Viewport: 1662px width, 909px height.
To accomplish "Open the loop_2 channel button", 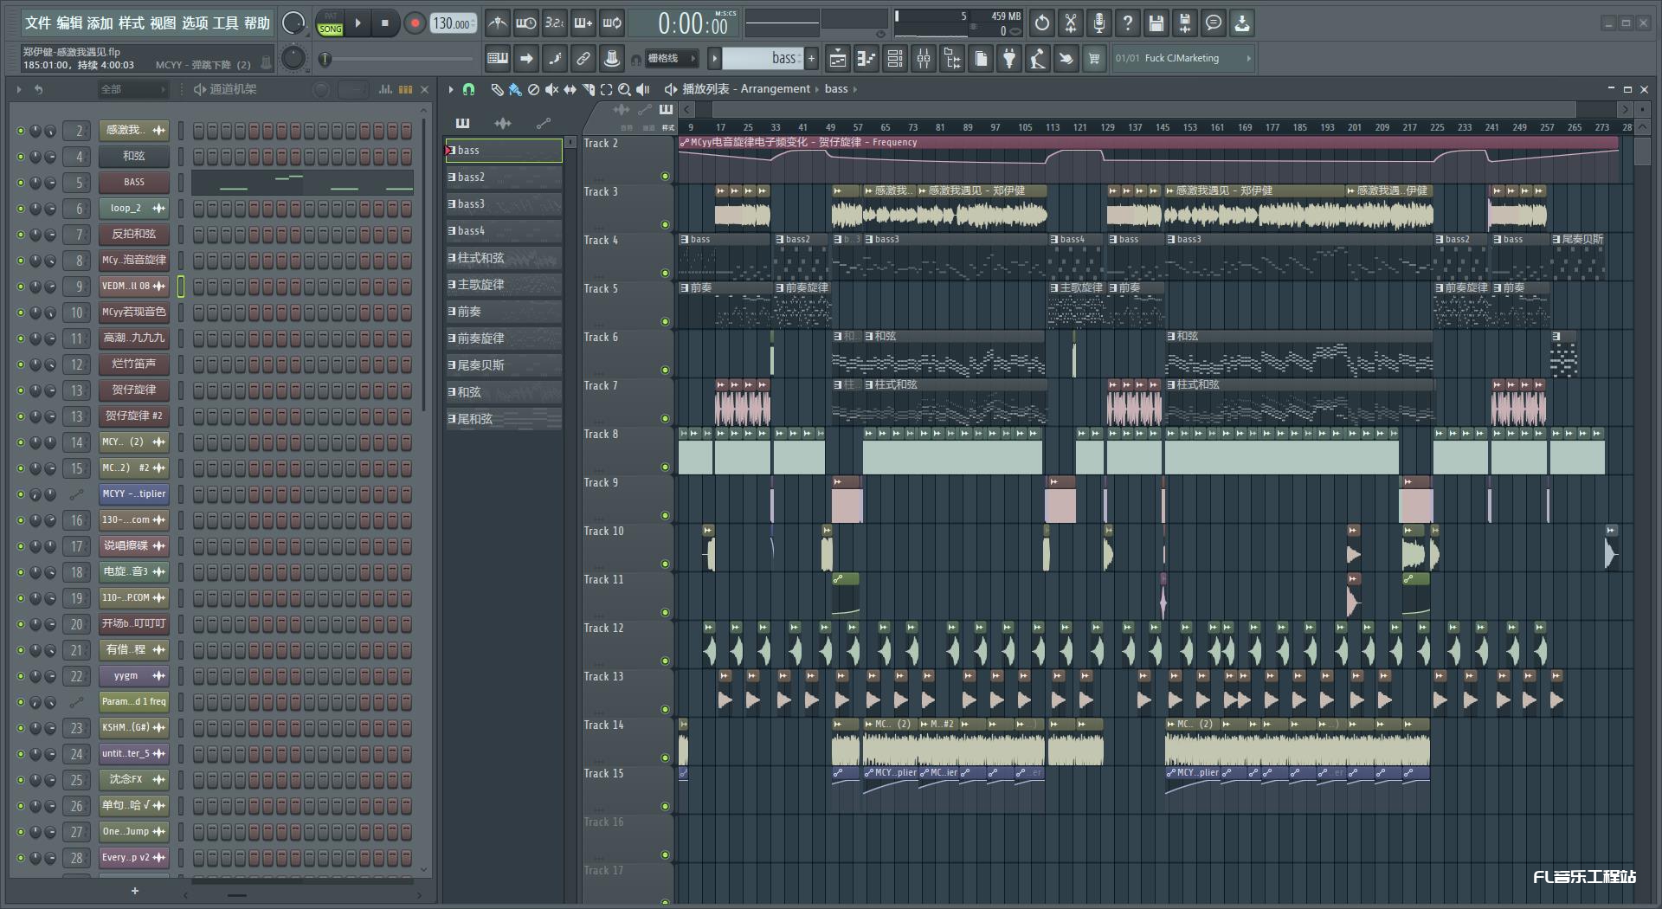I will [x=133, y=209].
